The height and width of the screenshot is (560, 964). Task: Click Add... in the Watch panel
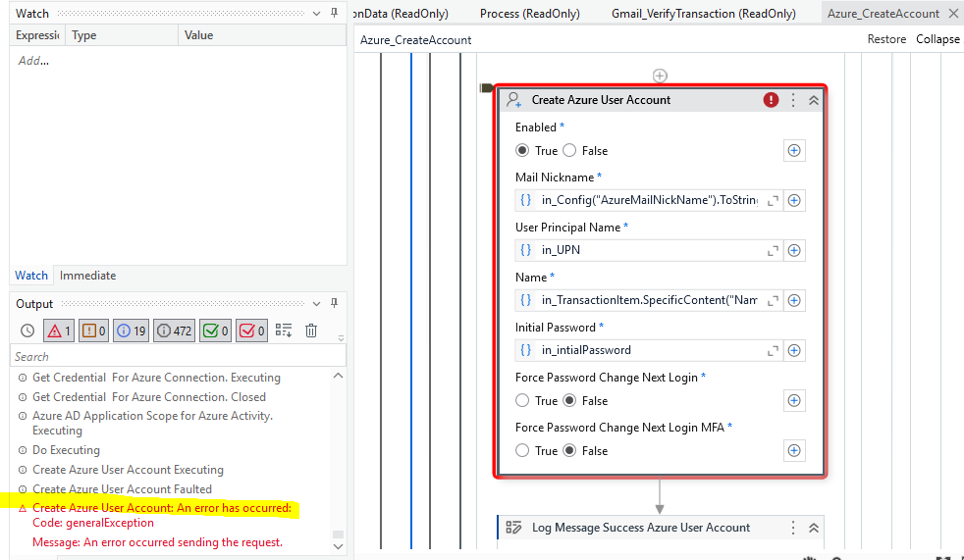[x=33, y=61]
